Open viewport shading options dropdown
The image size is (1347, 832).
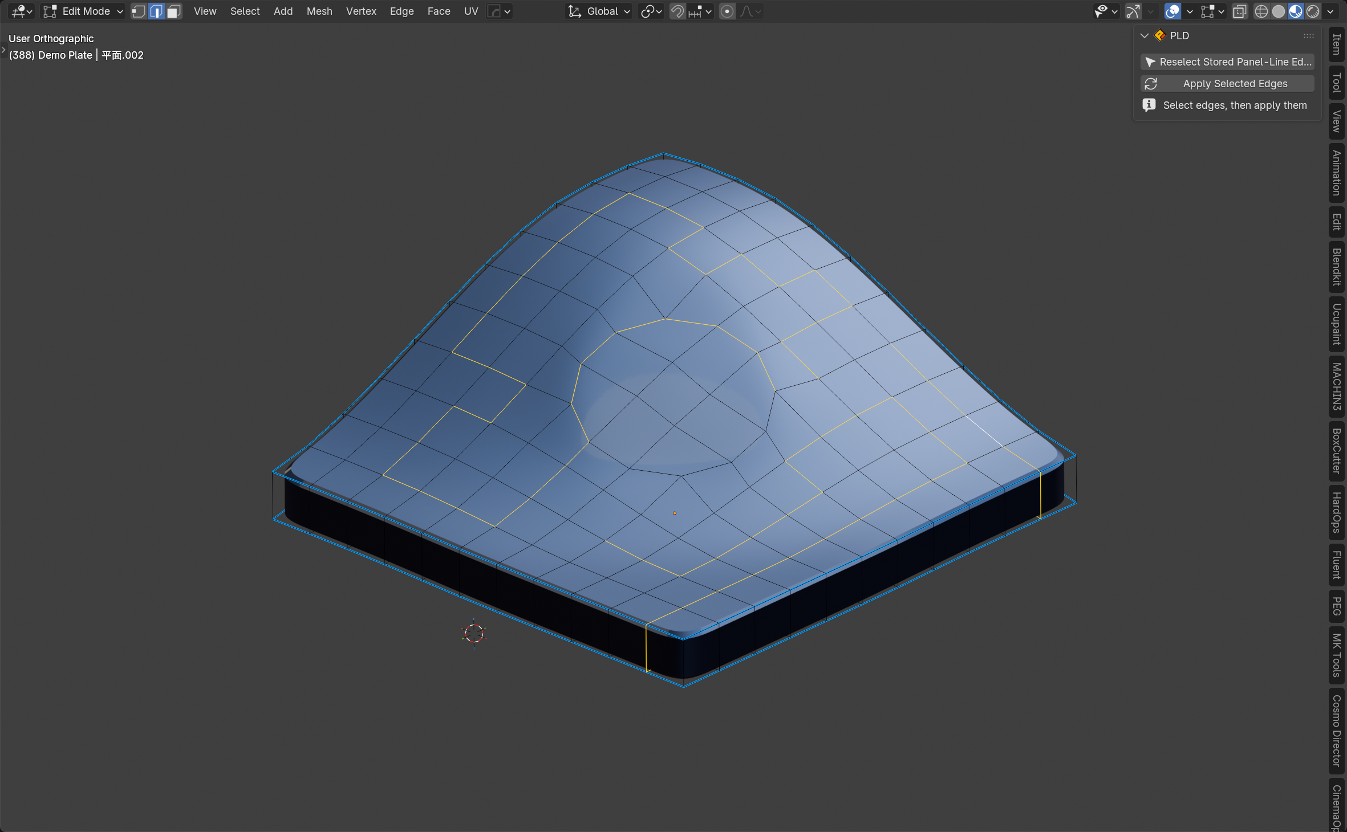[x=1330, y=11]
